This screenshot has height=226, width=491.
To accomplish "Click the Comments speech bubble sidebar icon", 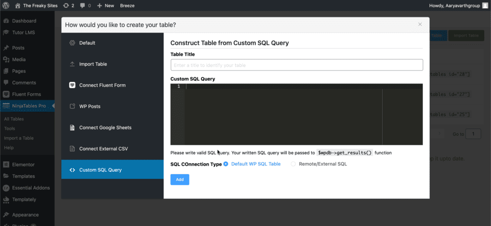I will pos(6,83).
